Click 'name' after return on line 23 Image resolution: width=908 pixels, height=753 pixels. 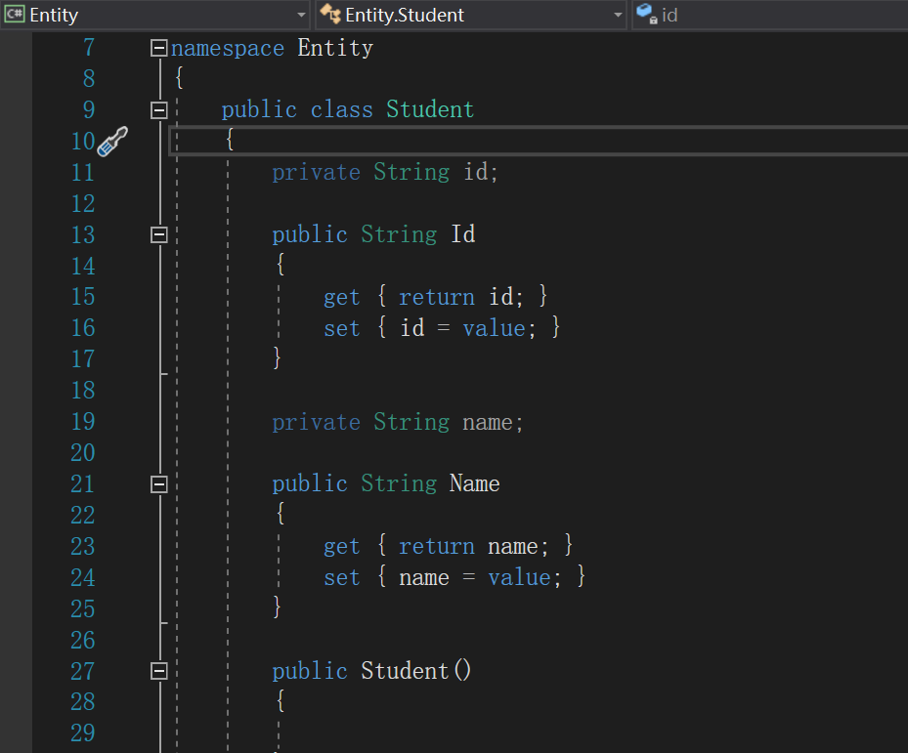click(x=513, y=546)
